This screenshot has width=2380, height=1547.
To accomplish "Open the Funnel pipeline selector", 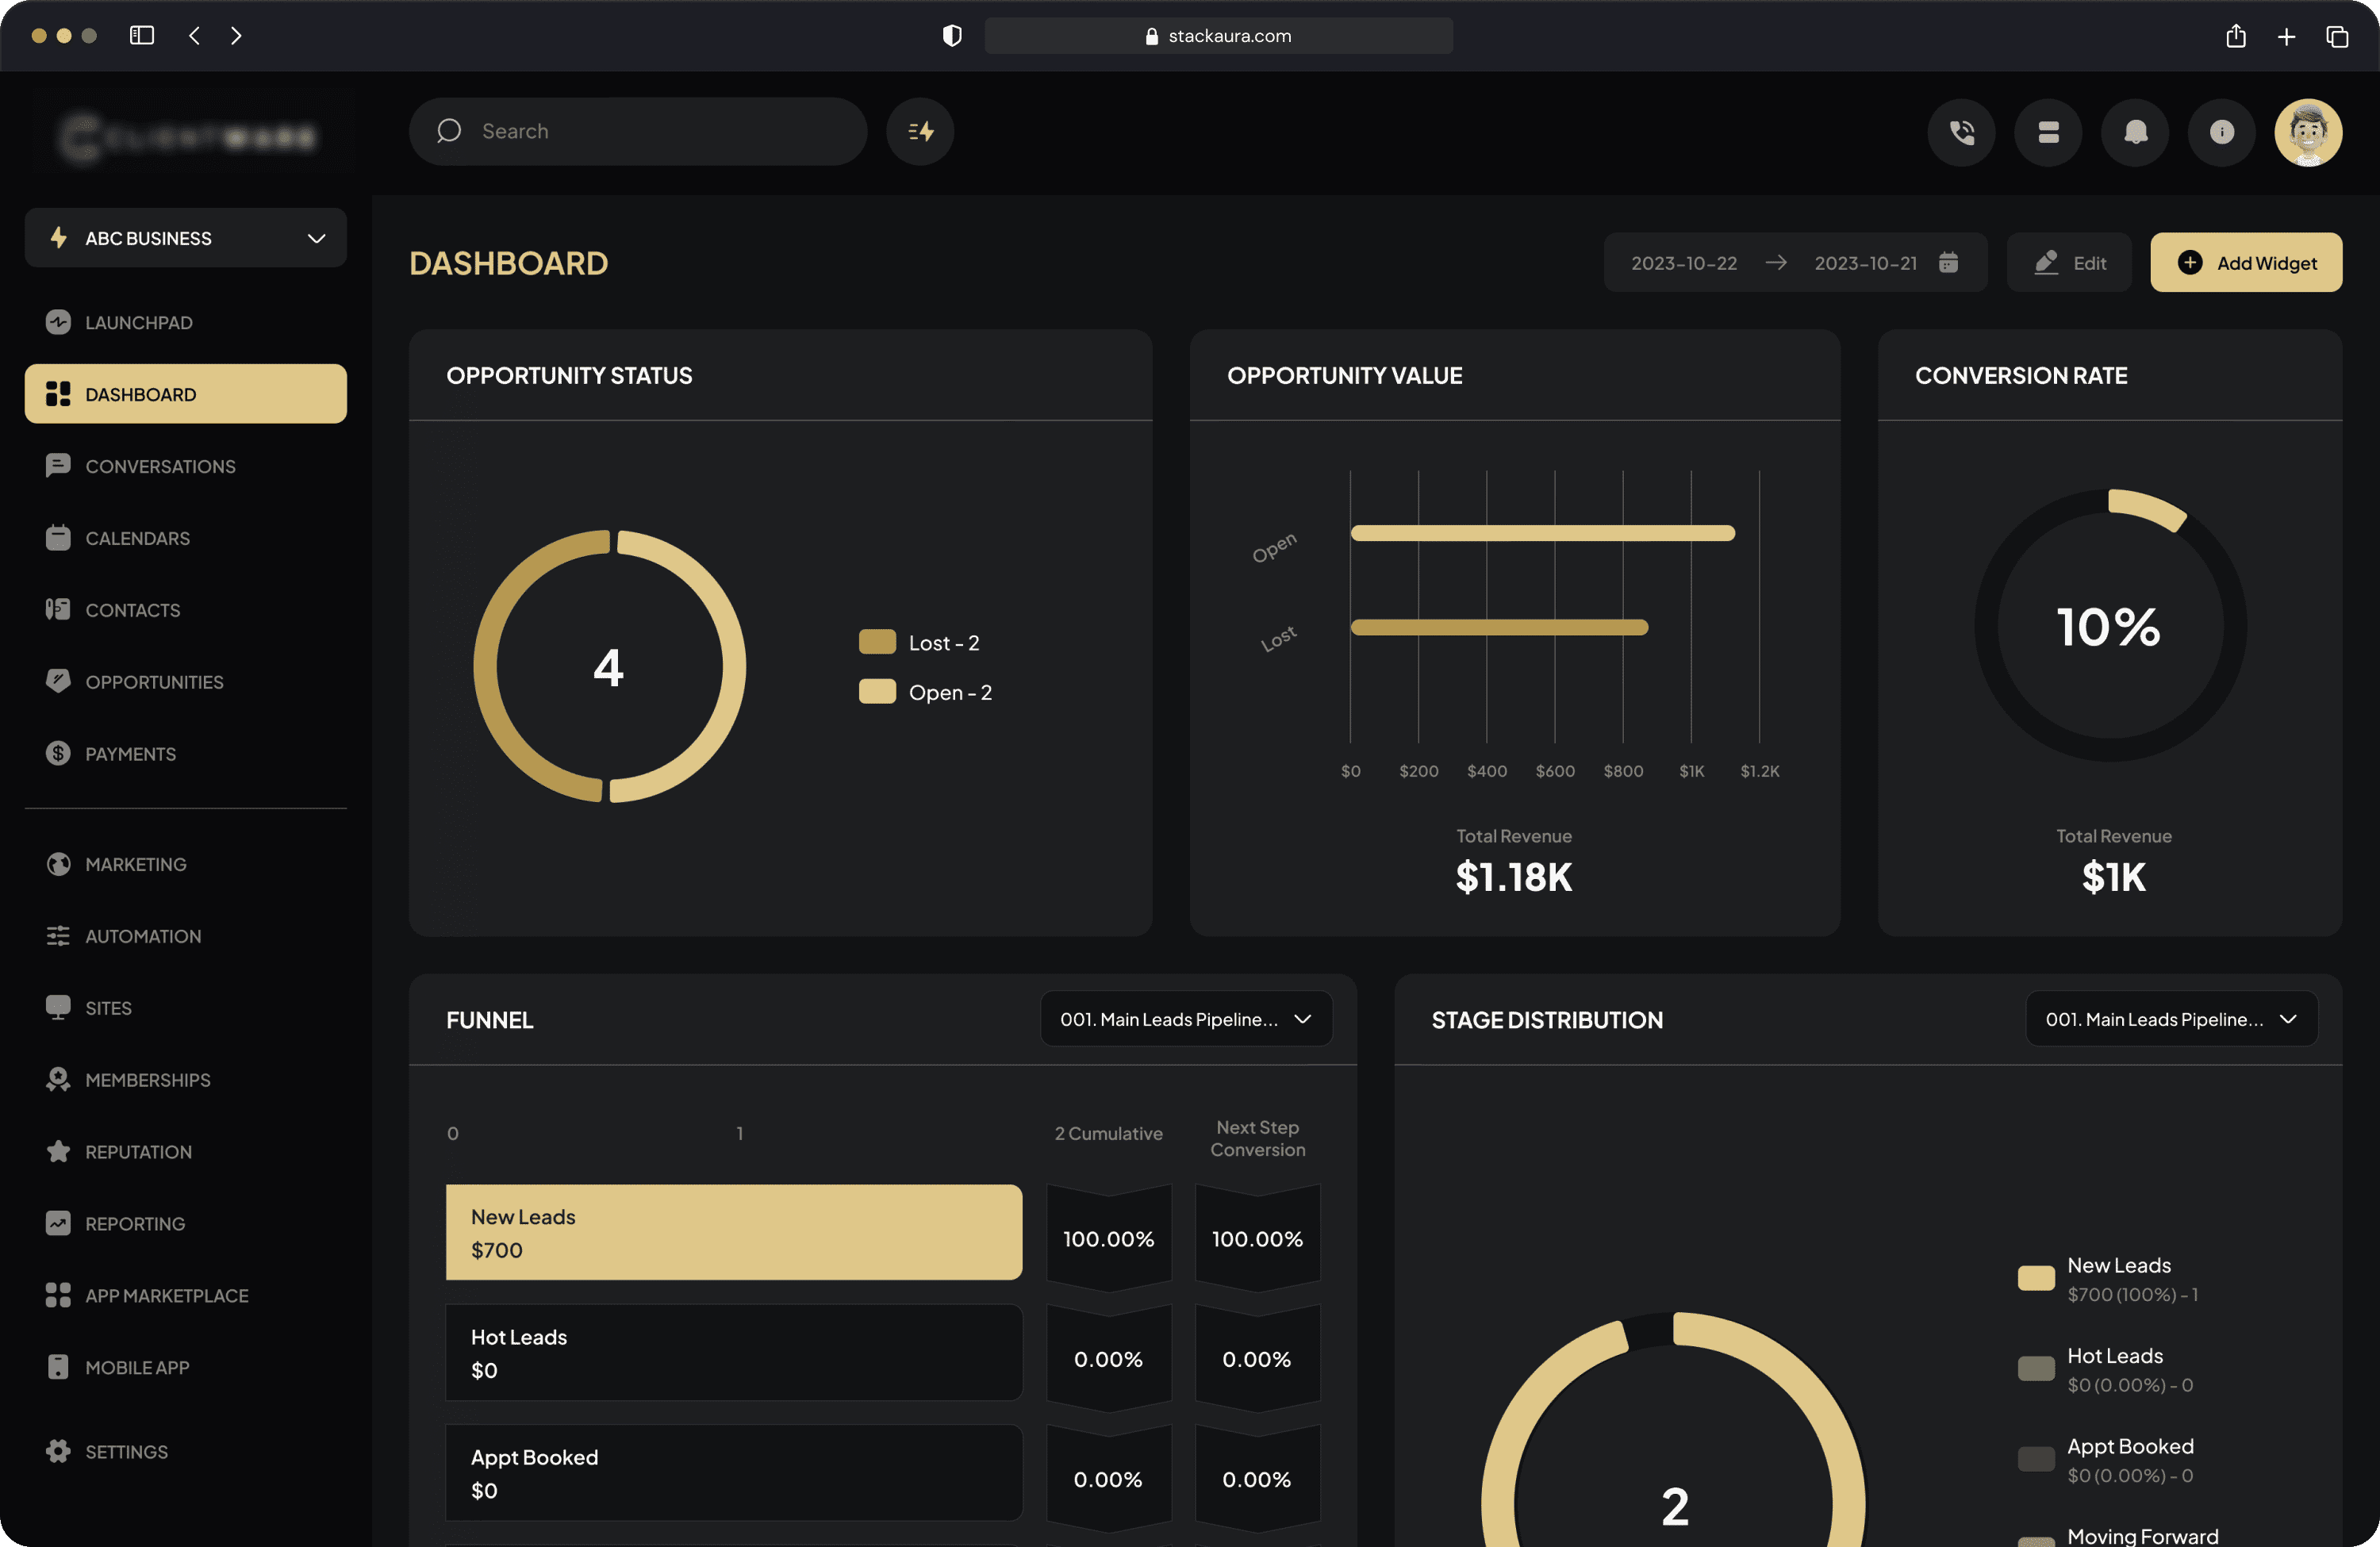I will (x=1186, y=1019).
